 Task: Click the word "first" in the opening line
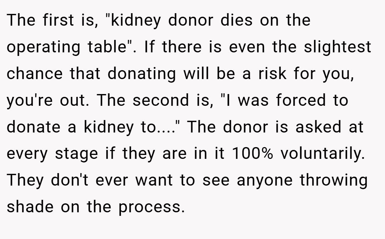58,20
